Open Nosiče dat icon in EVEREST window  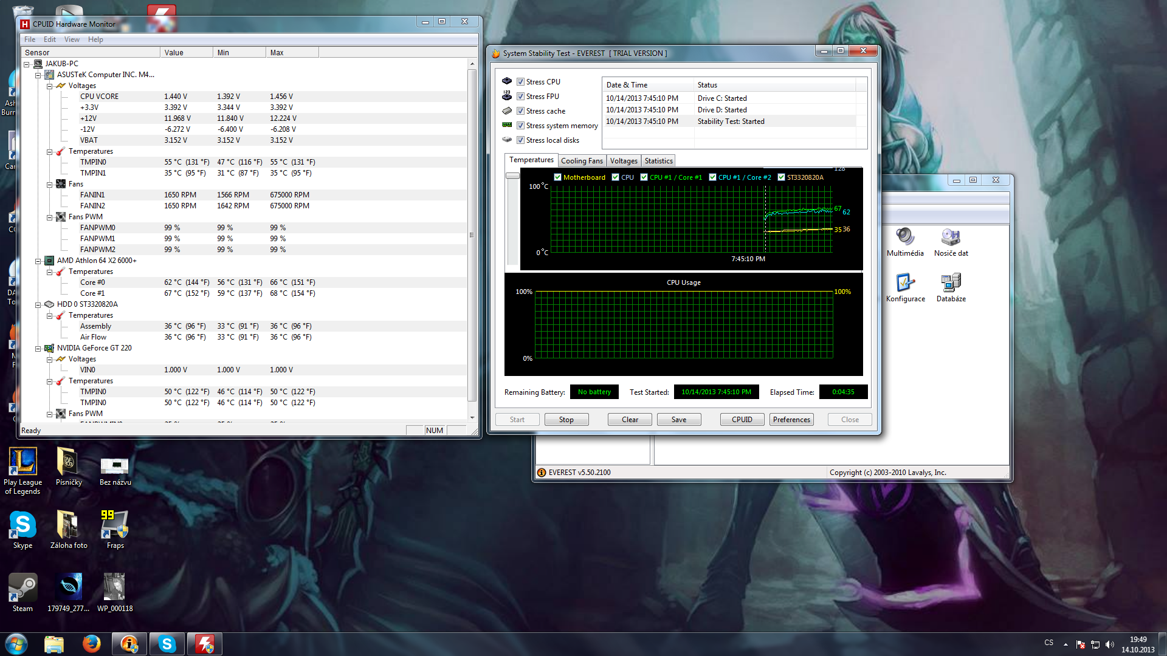coord(951,242)
